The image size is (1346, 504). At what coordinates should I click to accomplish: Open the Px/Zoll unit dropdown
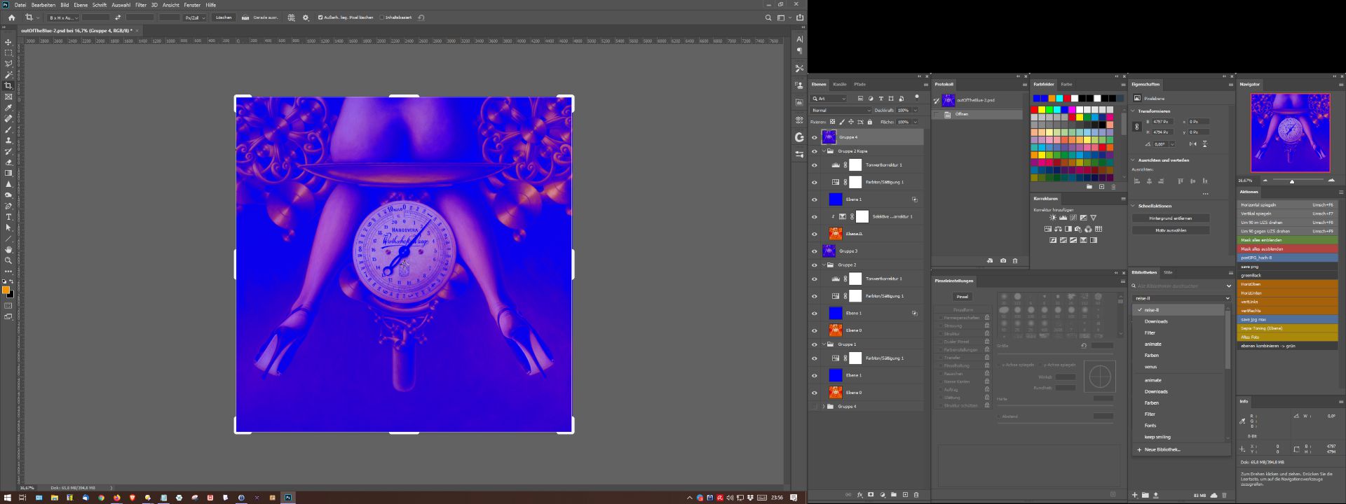[195, 17]
